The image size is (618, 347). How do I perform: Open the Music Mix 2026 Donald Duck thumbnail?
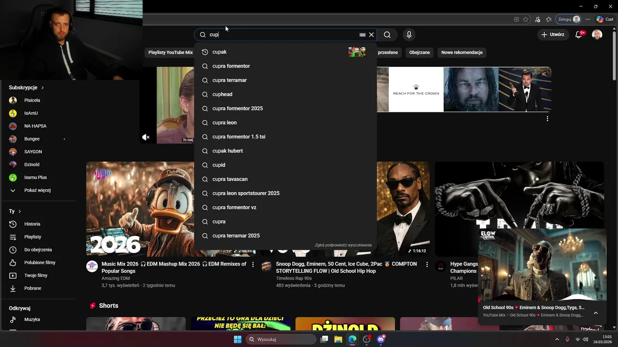(140, 209)
